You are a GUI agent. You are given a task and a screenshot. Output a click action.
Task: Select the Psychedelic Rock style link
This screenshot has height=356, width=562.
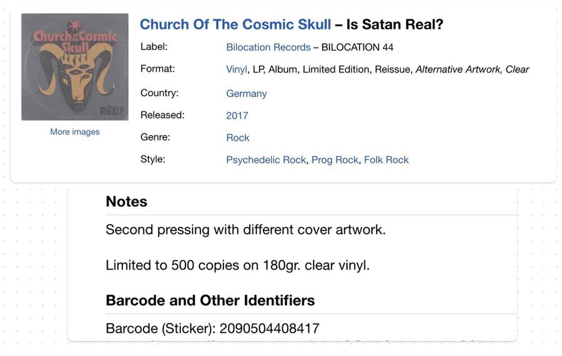click(266, 160)
